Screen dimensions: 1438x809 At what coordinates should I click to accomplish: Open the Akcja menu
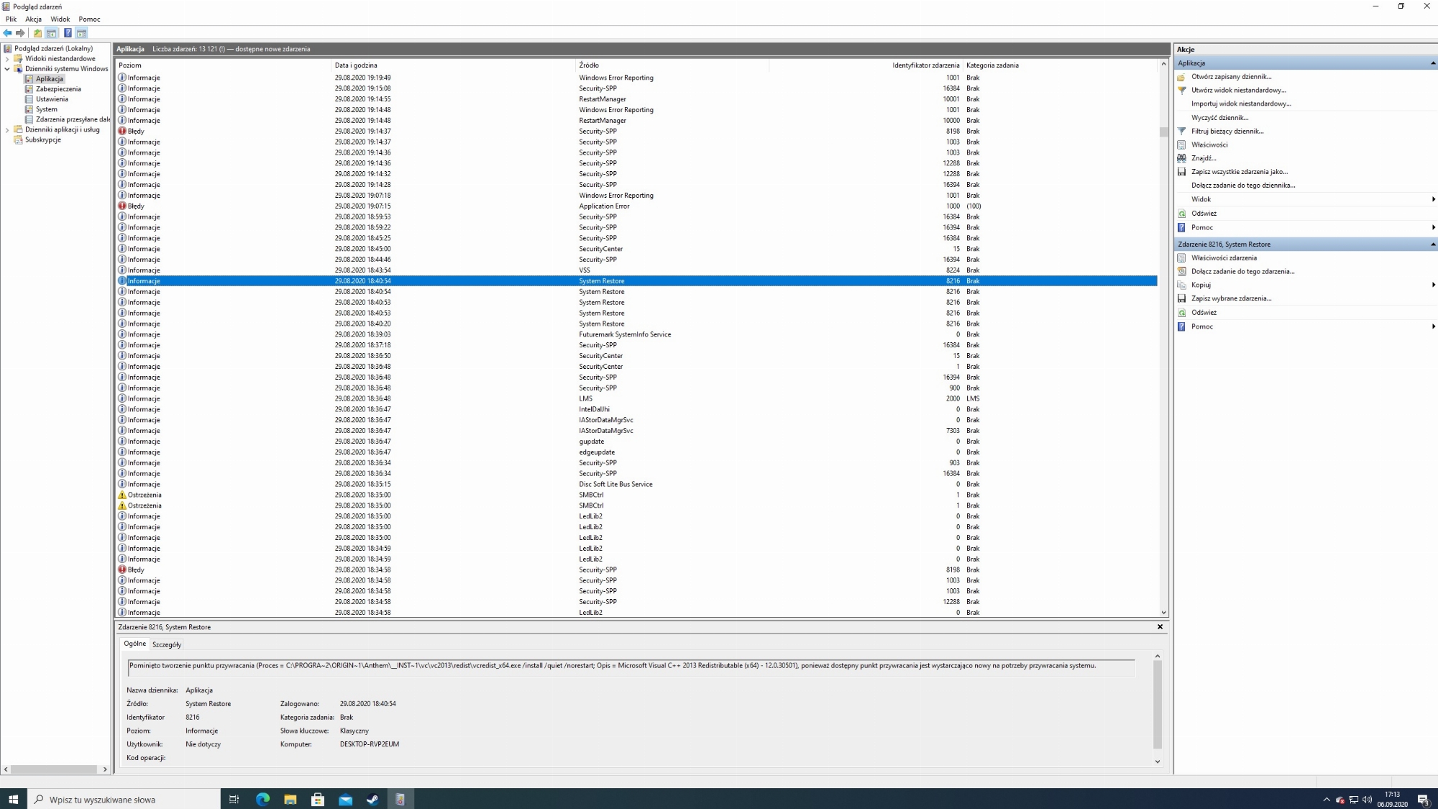[33, 19]
